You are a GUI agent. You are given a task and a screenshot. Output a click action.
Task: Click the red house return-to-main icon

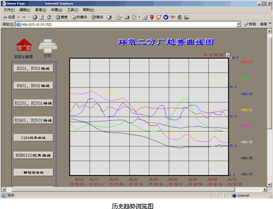[x=24, y=45]
